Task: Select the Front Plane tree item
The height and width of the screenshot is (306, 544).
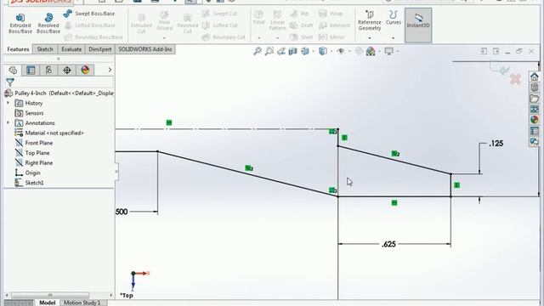Action: point(34,143)
